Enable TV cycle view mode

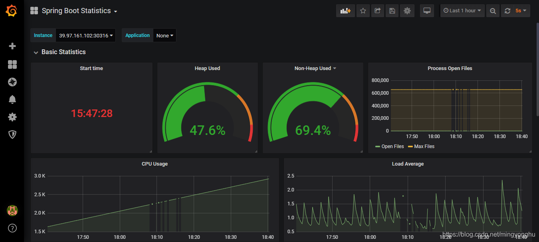(427, 11)
